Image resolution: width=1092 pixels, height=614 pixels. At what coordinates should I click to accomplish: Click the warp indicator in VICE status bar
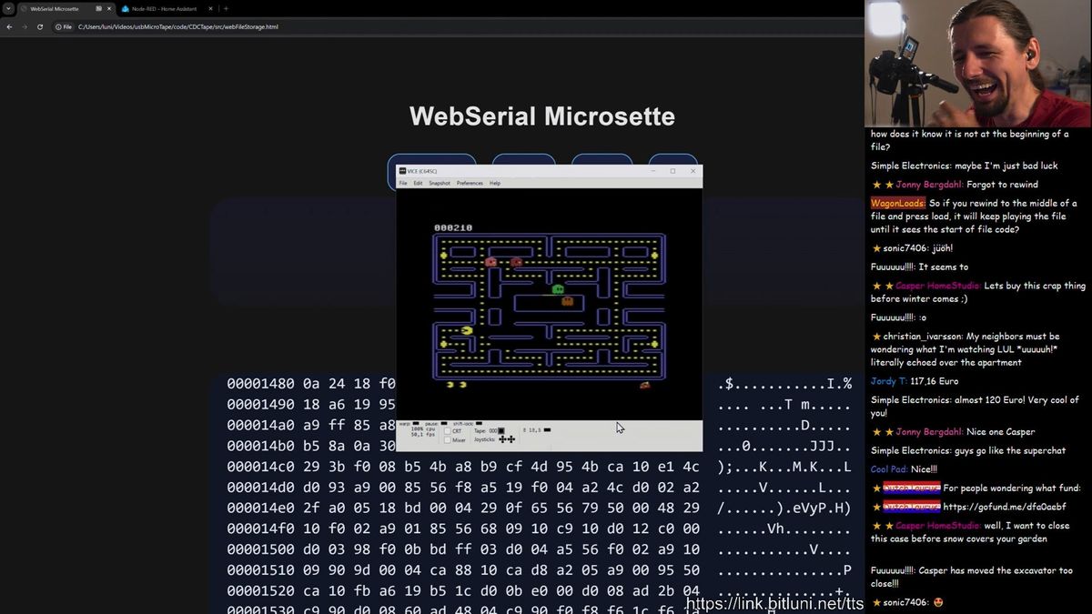416,423
